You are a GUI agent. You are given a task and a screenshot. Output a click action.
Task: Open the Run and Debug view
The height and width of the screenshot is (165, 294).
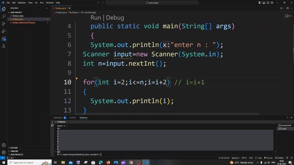[4, 31]
